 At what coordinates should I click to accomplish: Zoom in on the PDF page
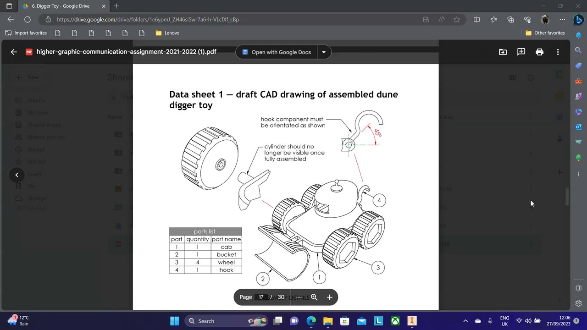(329, 297)
